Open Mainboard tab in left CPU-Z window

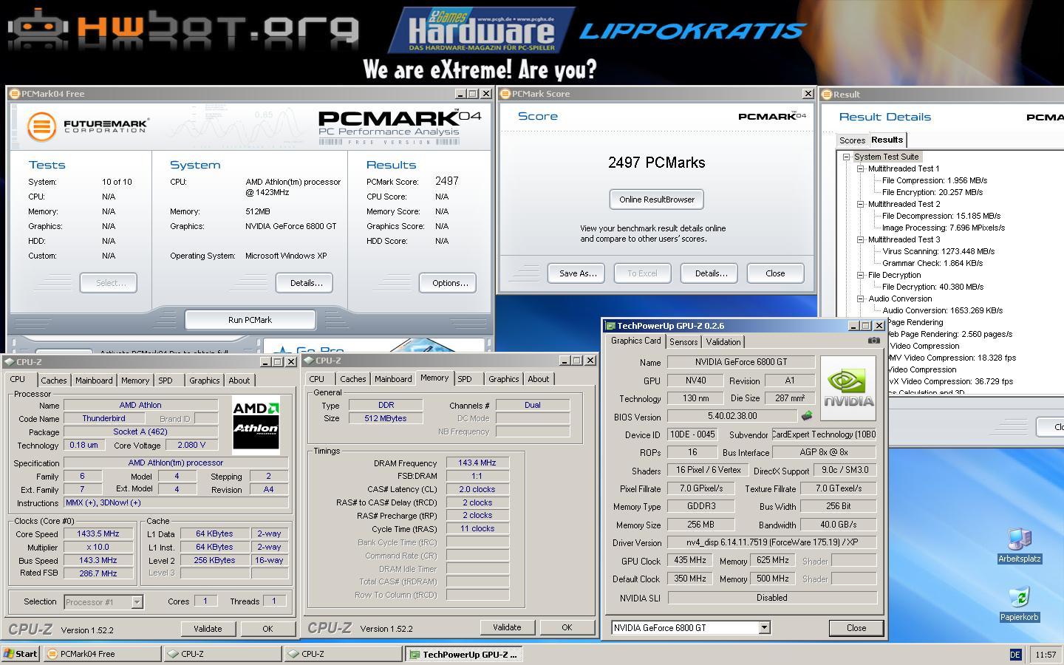coord(94,381)
